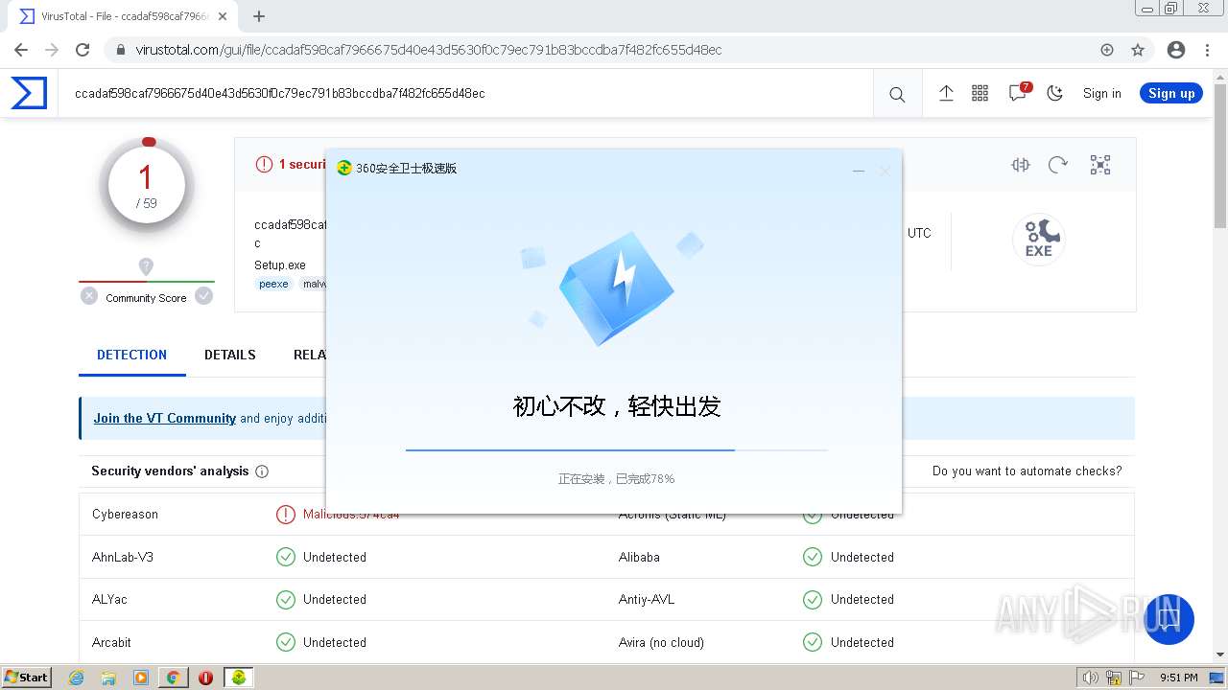Click the Cybereason vendor name

[x=125, y=514]
